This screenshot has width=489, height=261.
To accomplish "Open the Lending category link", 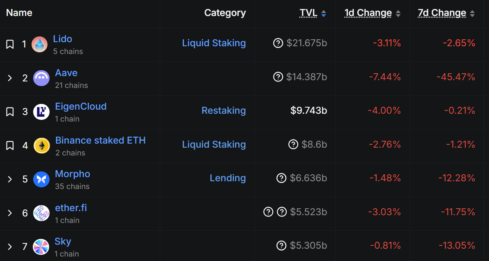I will coord(228,178).
